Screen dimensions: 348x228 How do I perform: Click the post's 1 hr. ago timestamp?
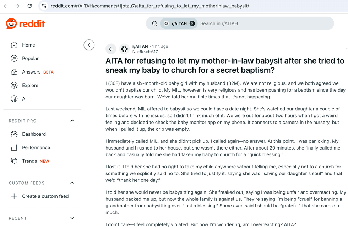coord(160,47)
